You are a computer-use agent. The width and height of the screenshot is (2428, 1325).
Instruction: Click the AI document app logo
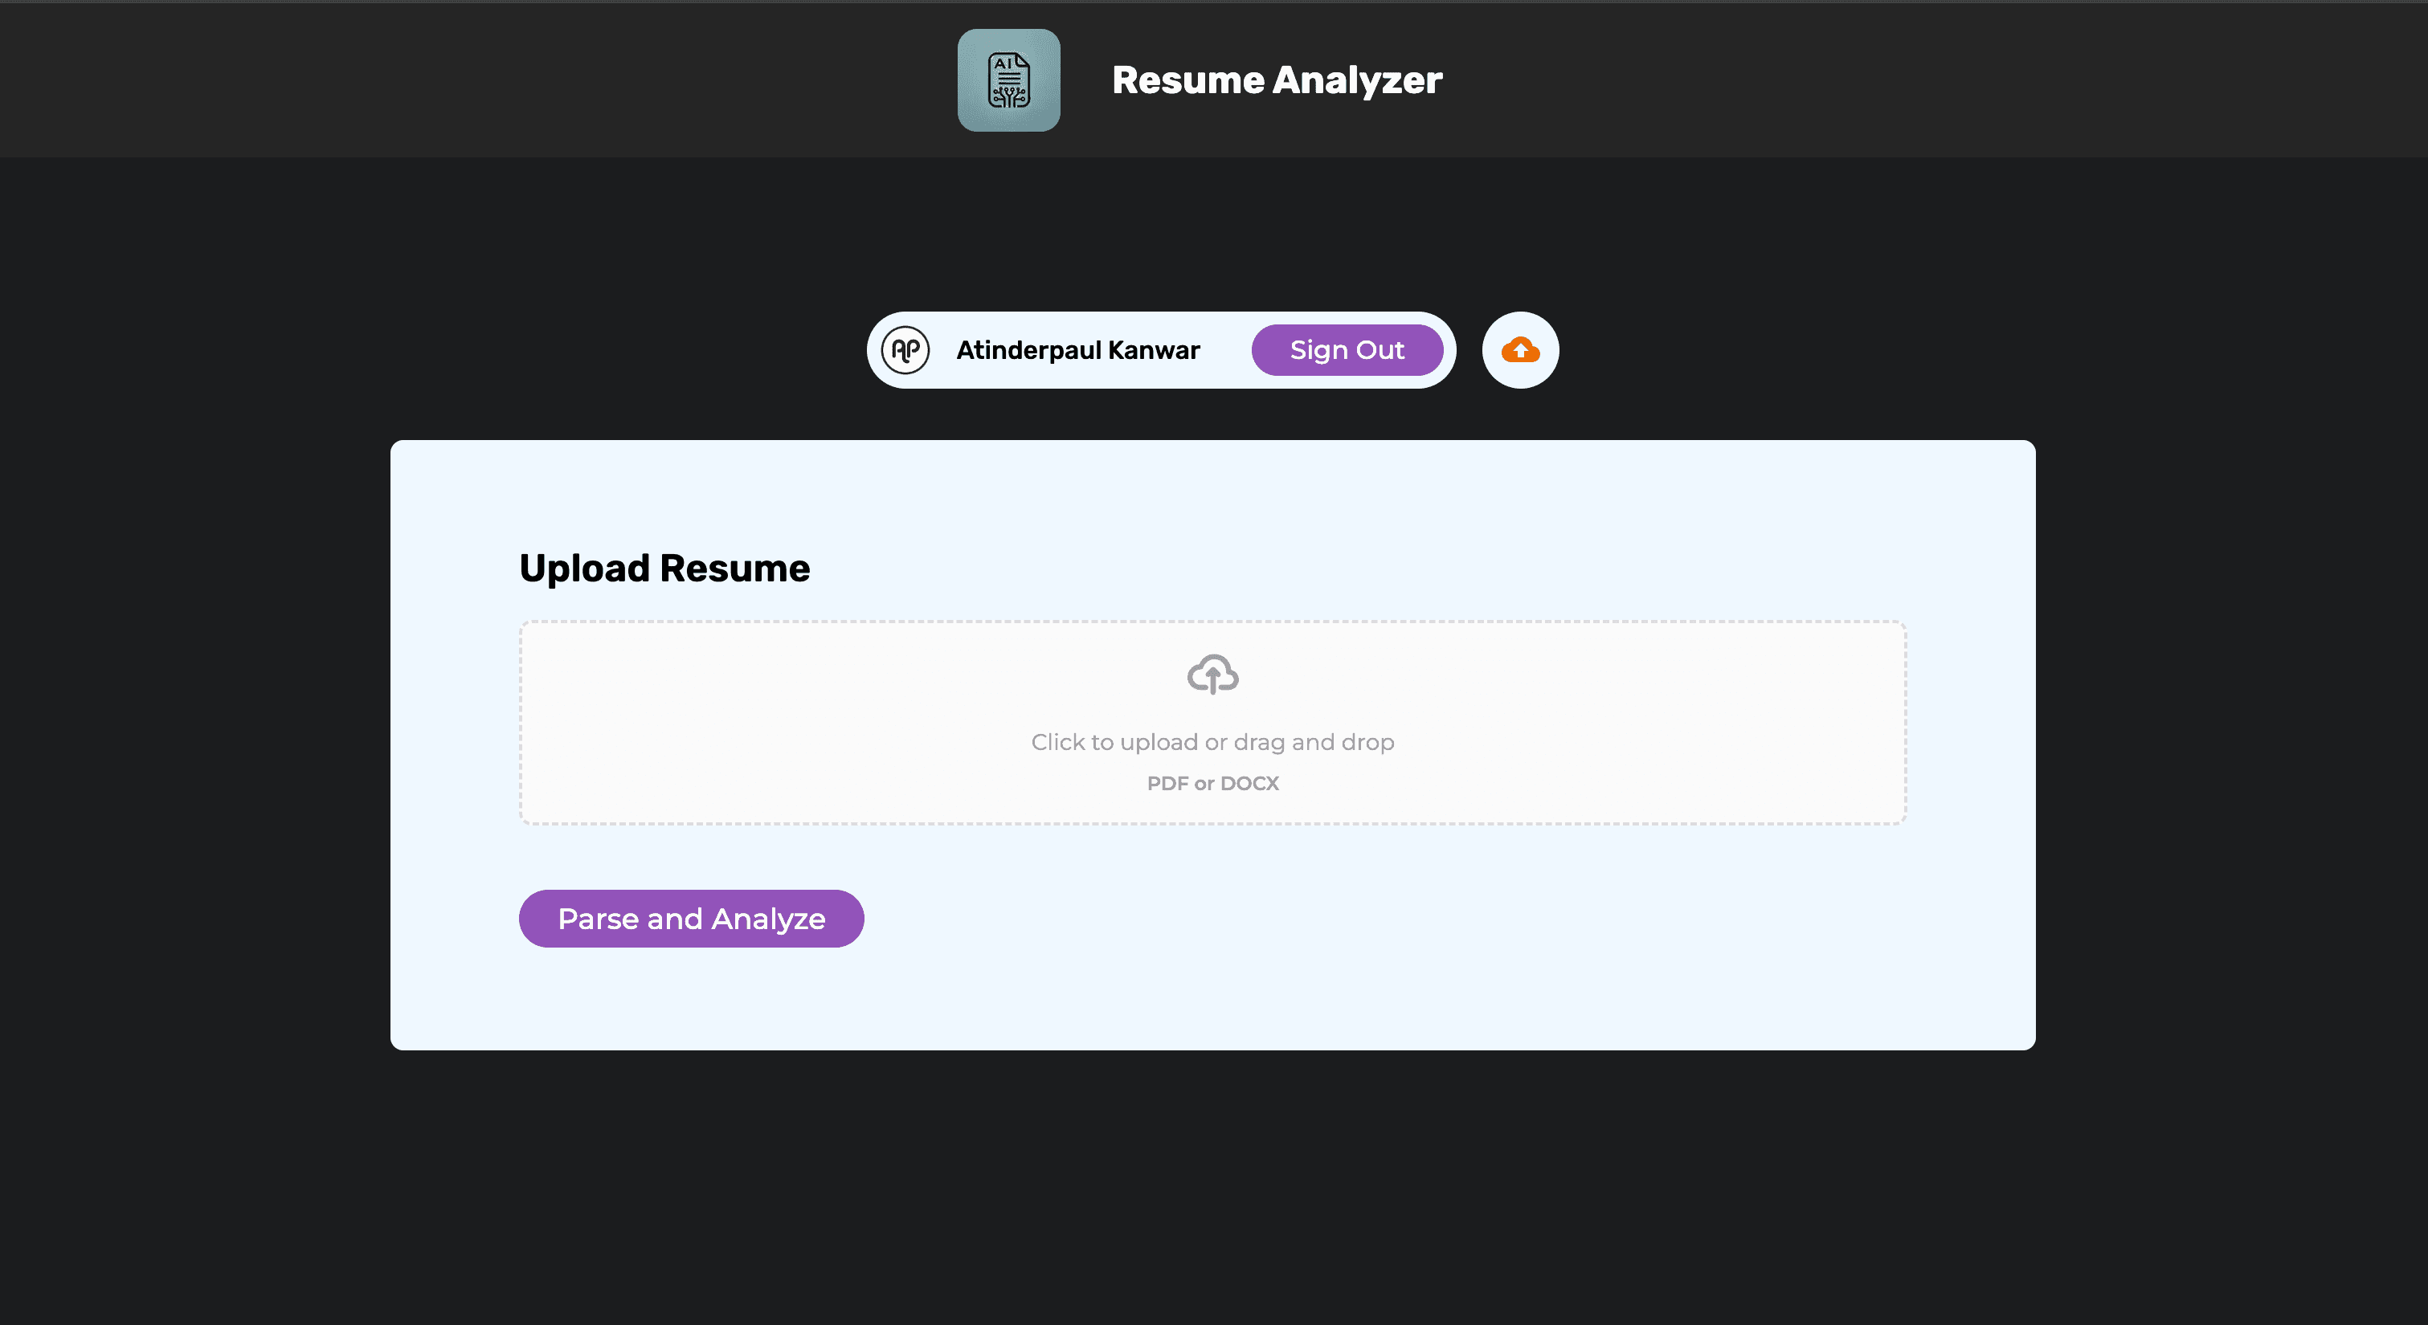(1008, 80)
